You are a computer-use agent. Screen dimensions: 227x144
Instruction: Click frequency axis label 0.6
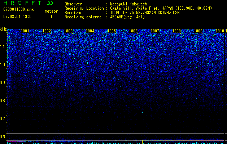(3, 137)
